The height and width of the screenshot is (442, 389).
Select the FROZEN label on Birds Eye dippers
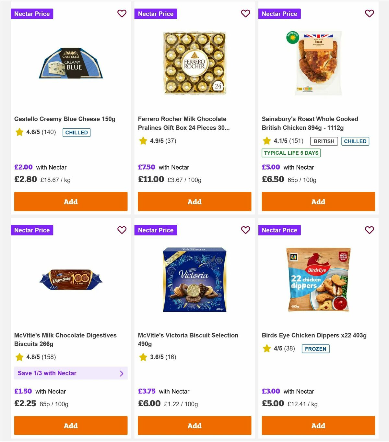315,349
